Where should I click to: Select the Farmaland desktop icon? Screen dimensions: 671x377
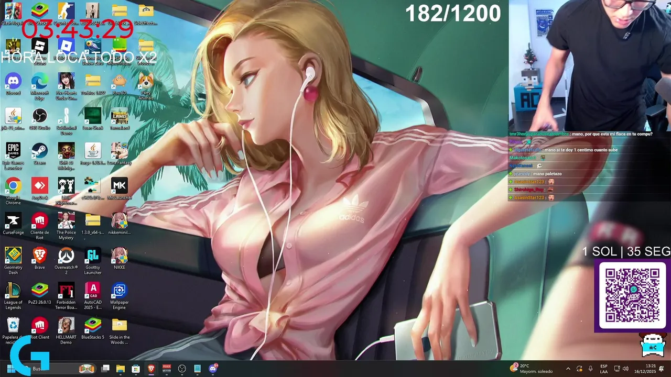pos(120,119)
